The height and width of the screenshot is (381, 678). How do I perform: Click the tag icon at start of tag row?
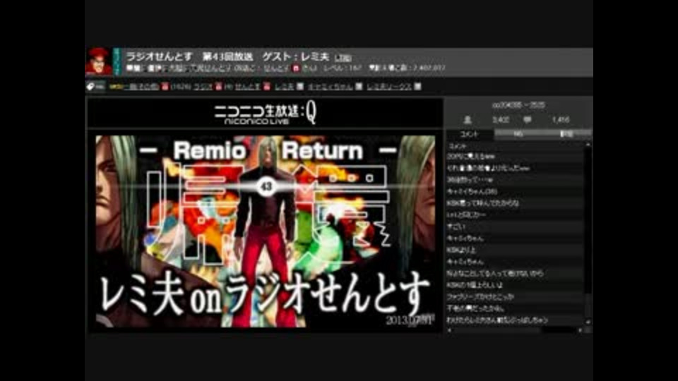(x=90, y=86)
